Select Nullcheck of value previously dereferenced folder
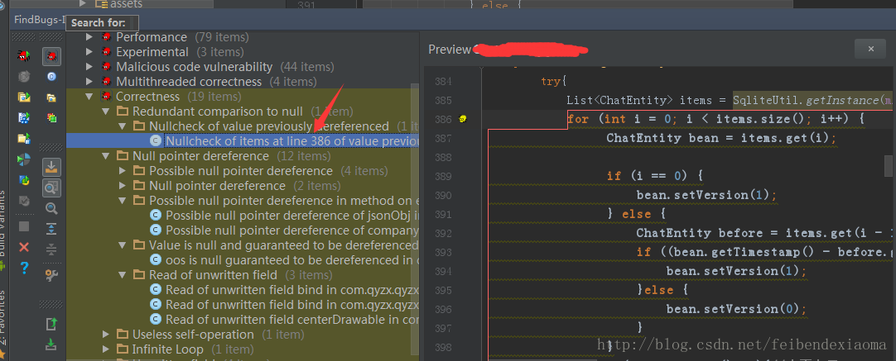Screen dimensions: 896x361 [268, 126]
